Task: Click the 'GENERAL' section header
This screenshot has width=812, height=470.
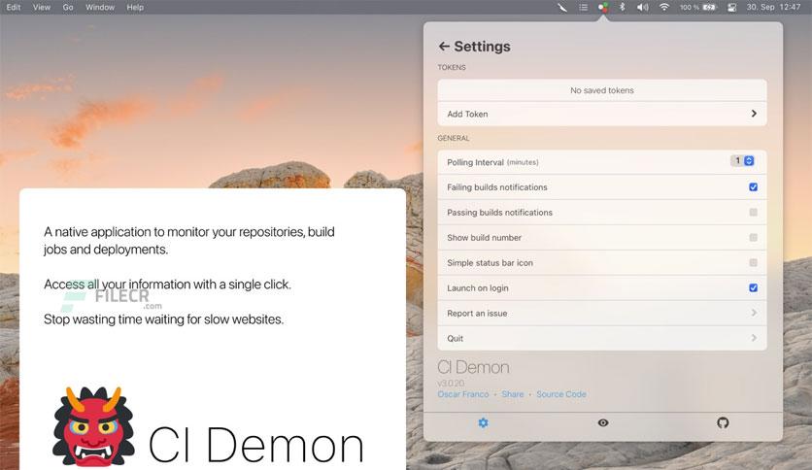Action: coord(454,138)
